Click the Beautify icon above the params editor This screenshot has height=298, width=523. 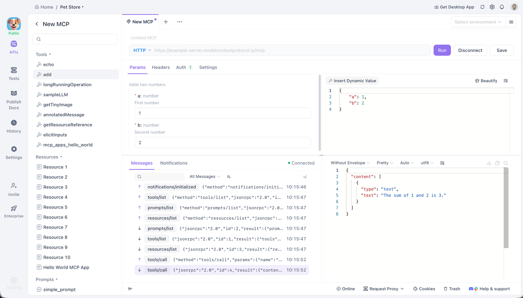[486, 81]
